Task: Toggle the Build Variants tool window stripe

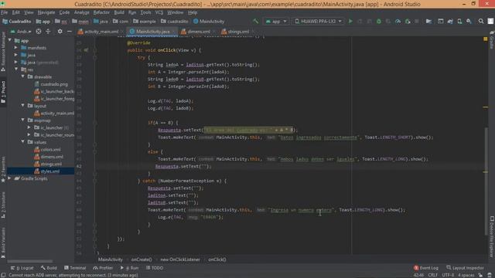Action: tap(3, 242)
